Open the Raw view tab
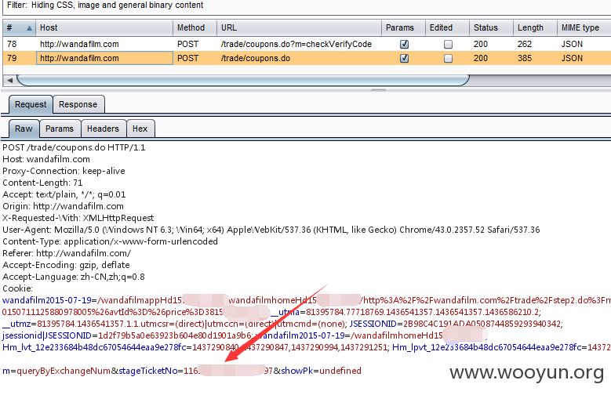This screenshot has height=395, width=611. [24, 129]
